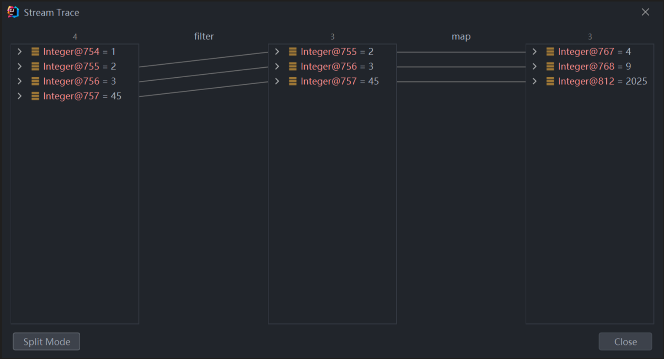
Task: Click object icon of Integer@756 in middle column
Action: (x=293, y=66)
